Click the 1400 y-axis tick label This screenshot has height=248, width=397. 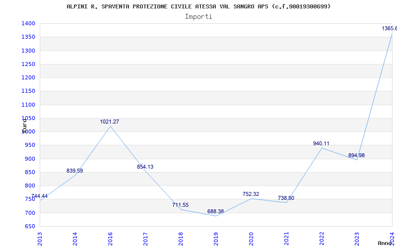[x=28, y=23]
